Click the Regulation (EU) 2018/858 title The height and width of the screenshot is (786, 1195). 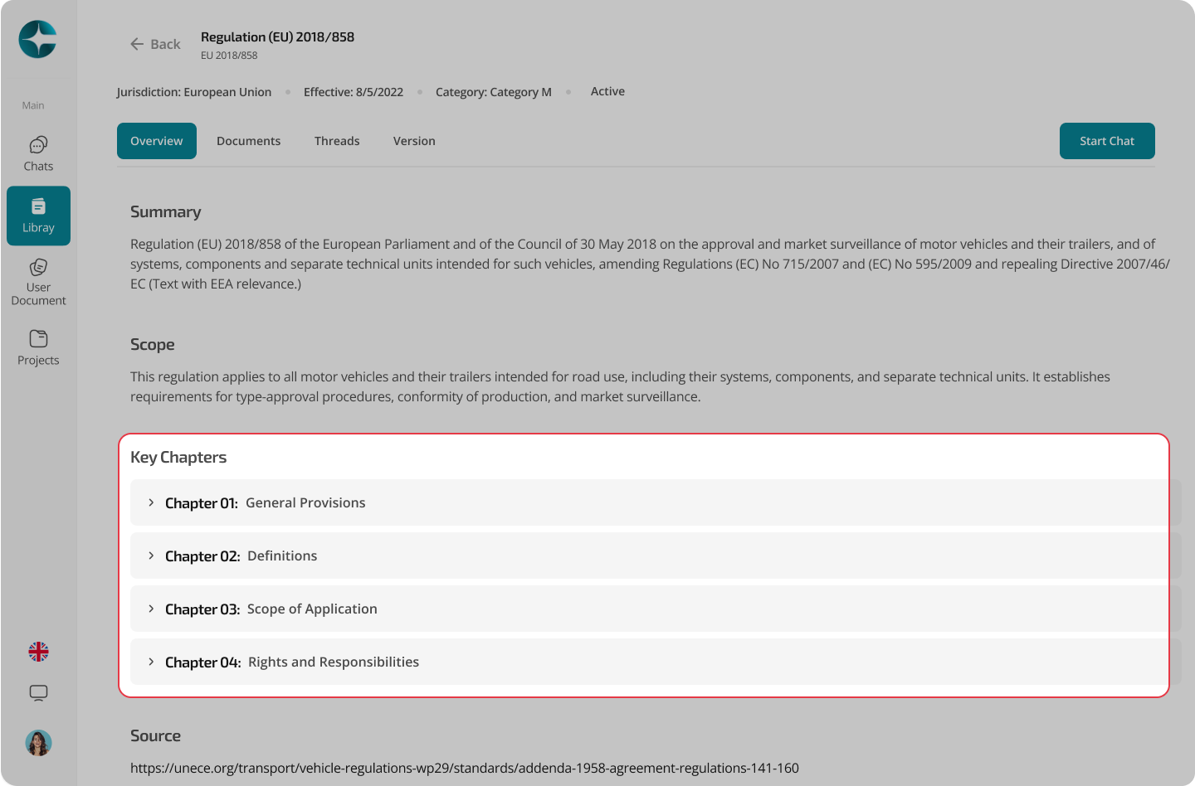click(277, 36)
